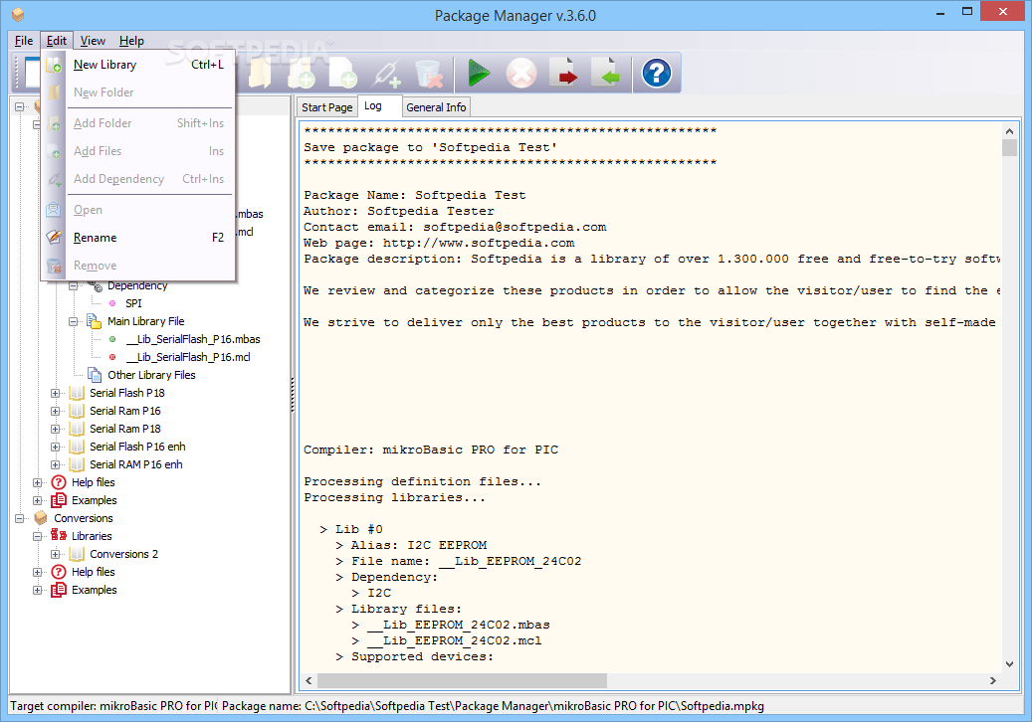Select the SPI dependency item
The width and height of the screenshot is (1032, 722).
click(133, 303)
